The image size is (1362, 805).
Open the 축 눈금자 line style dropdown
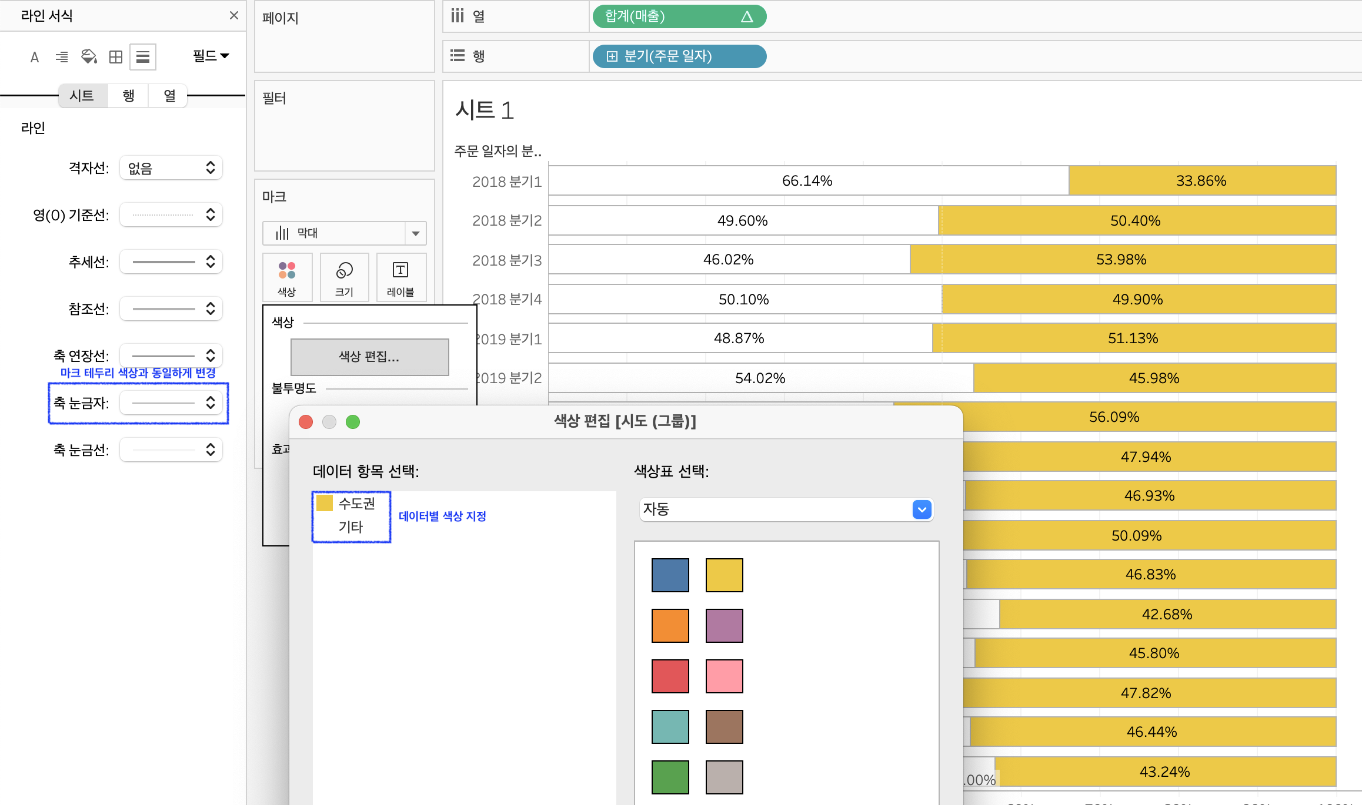pos(171,403)
